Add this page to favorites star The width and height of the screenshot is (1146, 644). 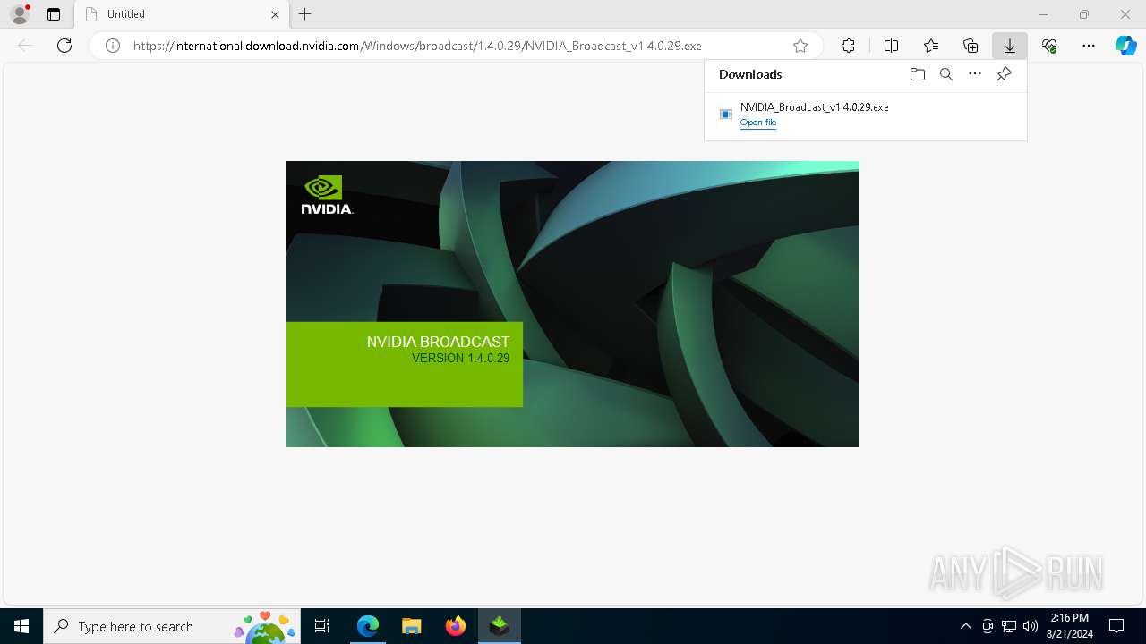pyautogui.click(x=800, y=46)
